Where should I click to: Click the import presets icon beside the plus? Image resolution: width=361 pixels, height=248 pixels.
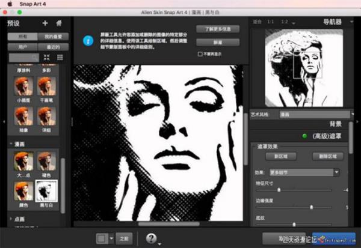pyautogui.click(x=58, y=23)
